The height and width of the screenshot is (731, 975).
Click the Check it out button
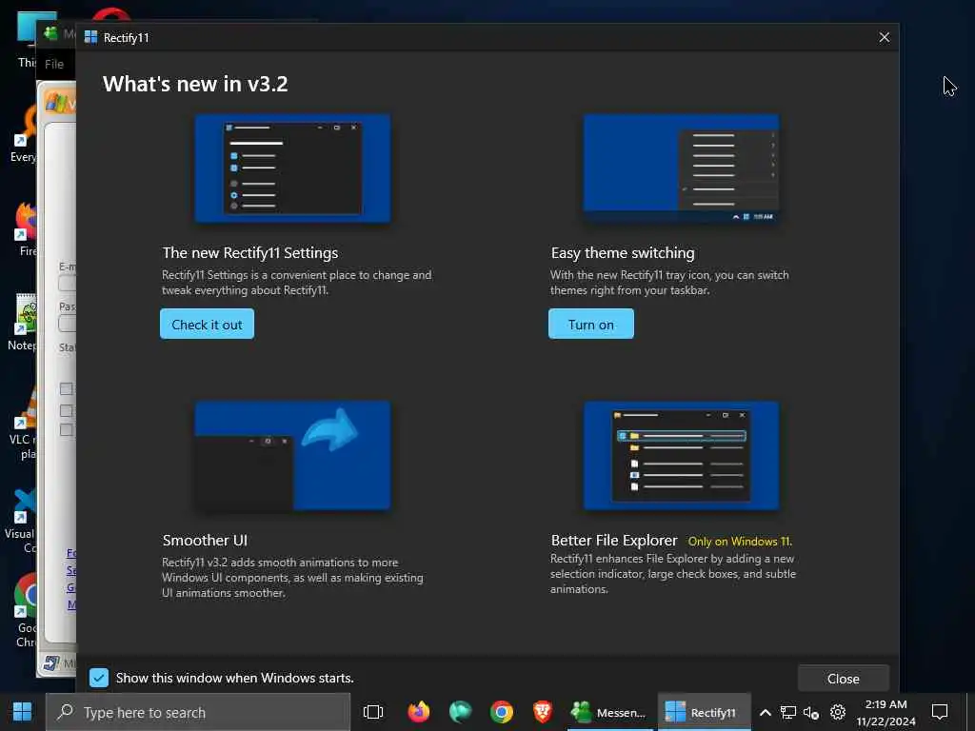coord(207,324)
